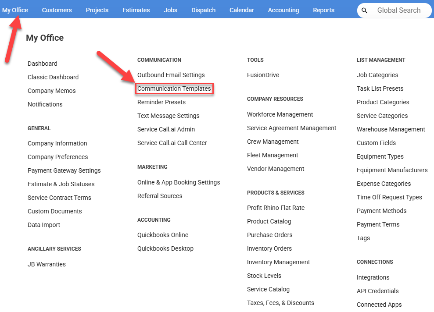Open Company Information
This screenshot has height=312, width=434.
click(57, 143)
